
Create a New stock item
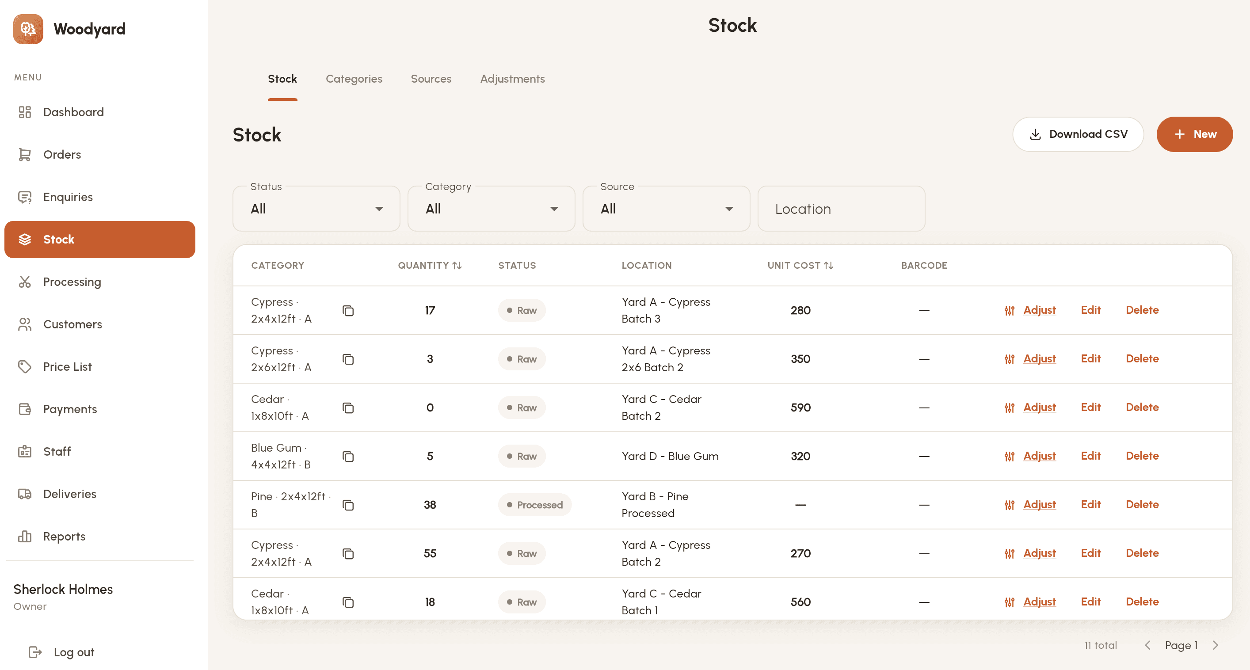tap(1194, 134)
